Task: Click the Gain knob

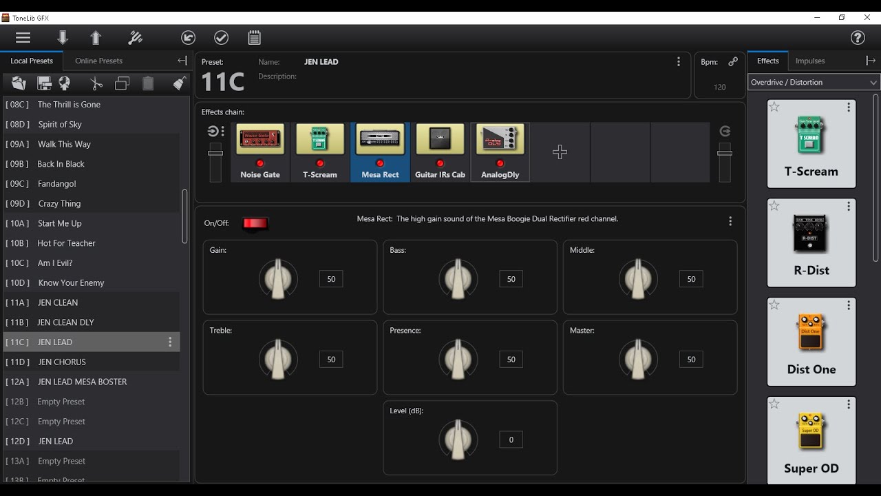Action: pyautogui.click(x=278, y=279)
